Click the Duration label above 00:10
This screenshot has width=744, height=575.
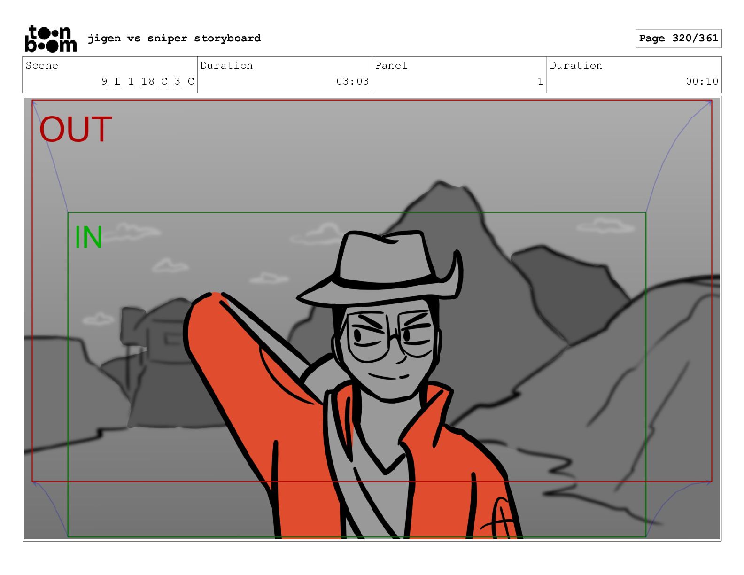point(576,65)
